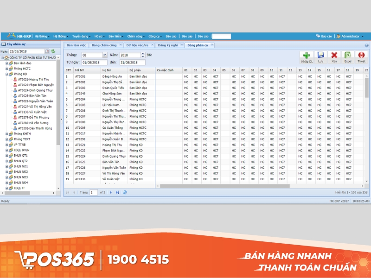Open the date picker calendar icon beside Ngày
Viewport: 371px width, 278px height.
[x=47, y=51]
